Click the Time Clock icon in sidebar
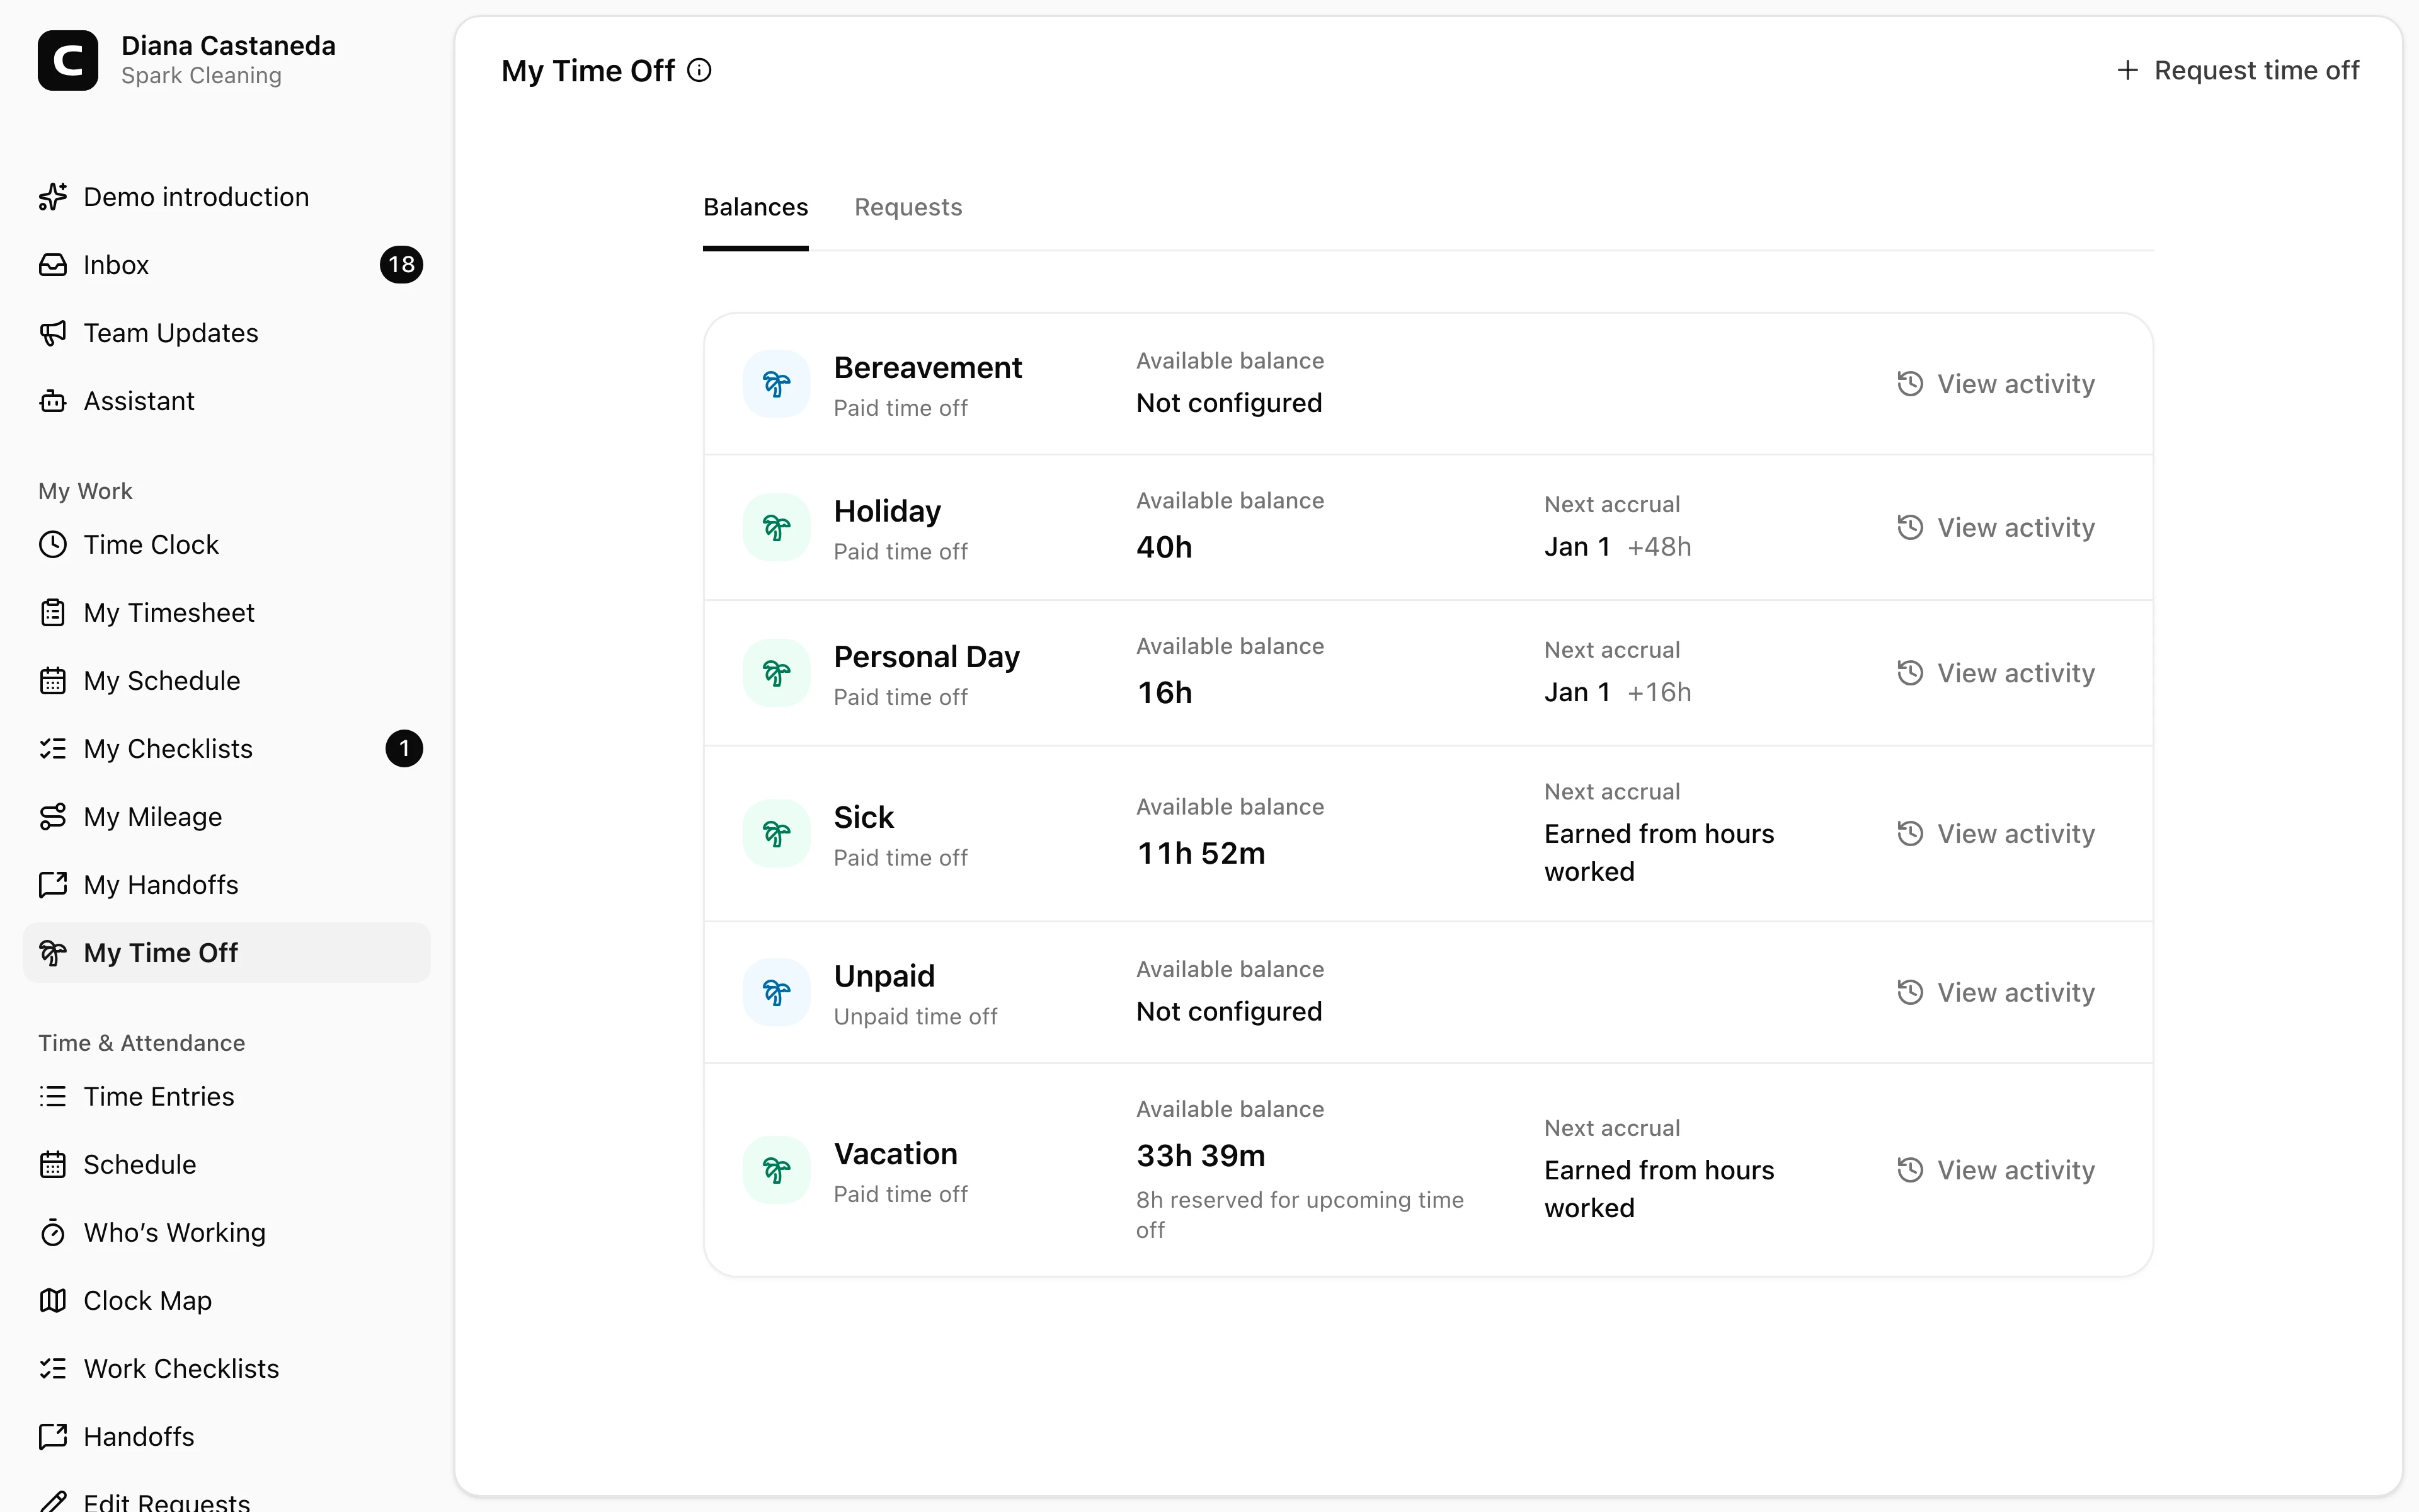The width and height of the screenshot is (2419, 1512). [x=53, y=545]
